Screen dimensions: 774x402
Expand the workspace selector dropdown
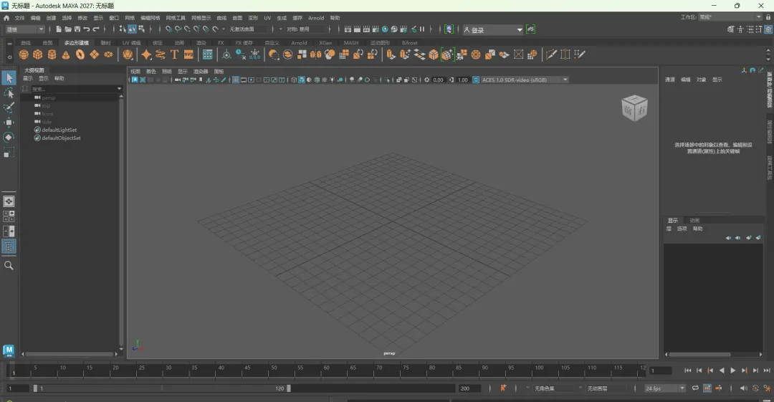point(759,16)
